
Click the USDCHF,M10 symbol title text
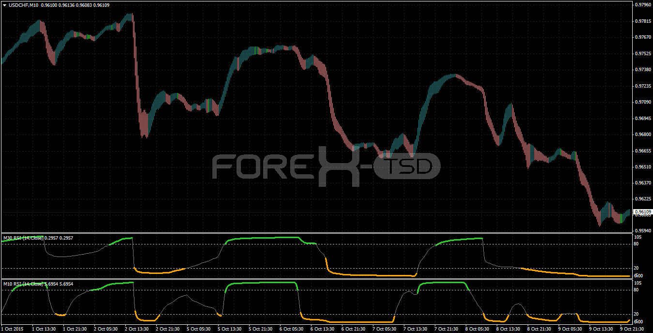pyautogui.click(x=23, y=5)
